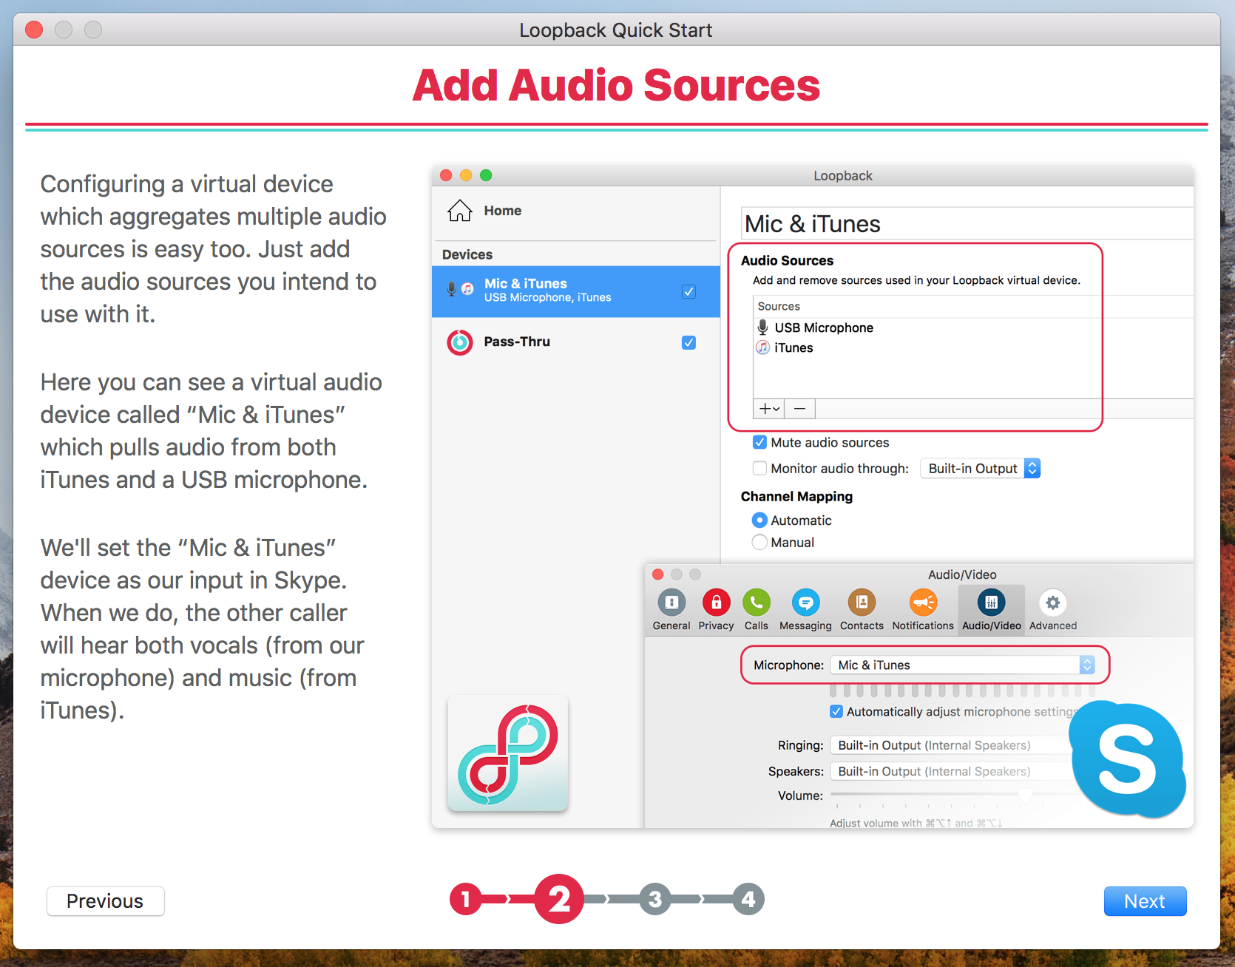Open the Advanced gear tab
The height and width of the screenshot is (967, 1235).
(1053, 611)
